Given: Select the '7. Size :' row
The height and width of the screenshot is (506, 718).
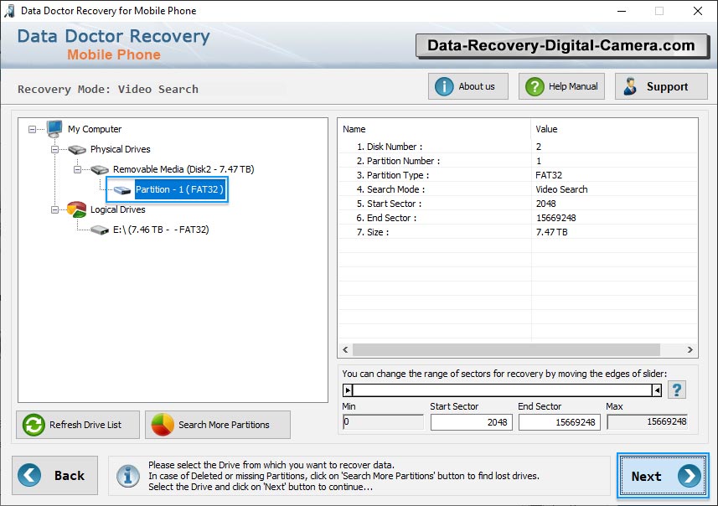Looking at the screenshot, I should [518, 232].
